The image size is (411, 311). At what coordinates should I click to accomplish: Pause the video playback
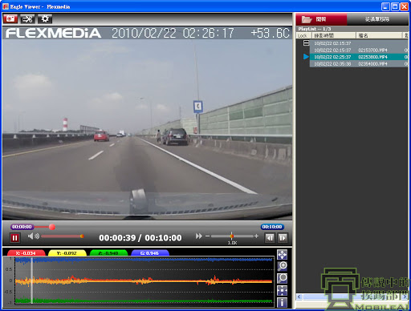point(14,238)
